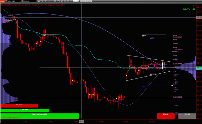Screen dimensions: 202x124
Task: Click the green Mnt VWAP signal bar
Action: pos(25,110)
